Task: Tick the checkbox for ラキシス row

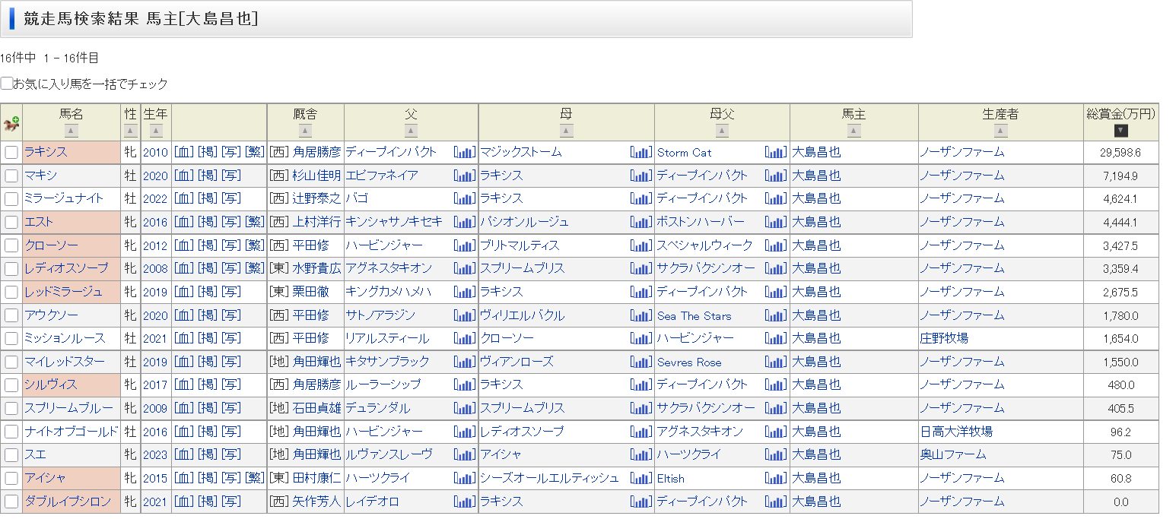Action: click(x=11, y=152)
